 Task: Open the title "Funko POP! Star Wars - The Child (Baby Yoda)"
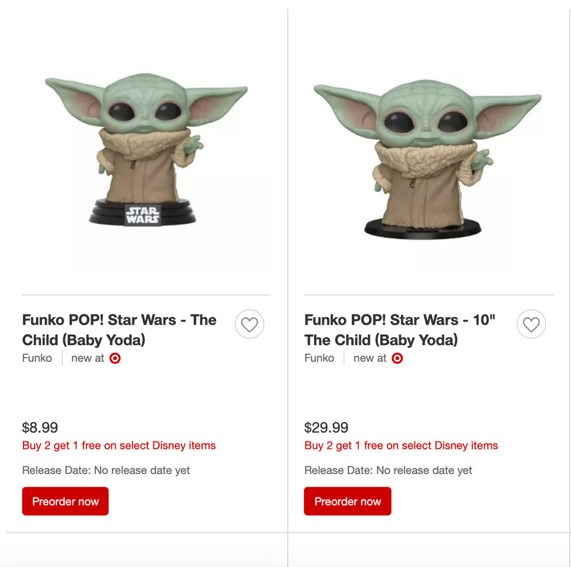click(119, 330)
